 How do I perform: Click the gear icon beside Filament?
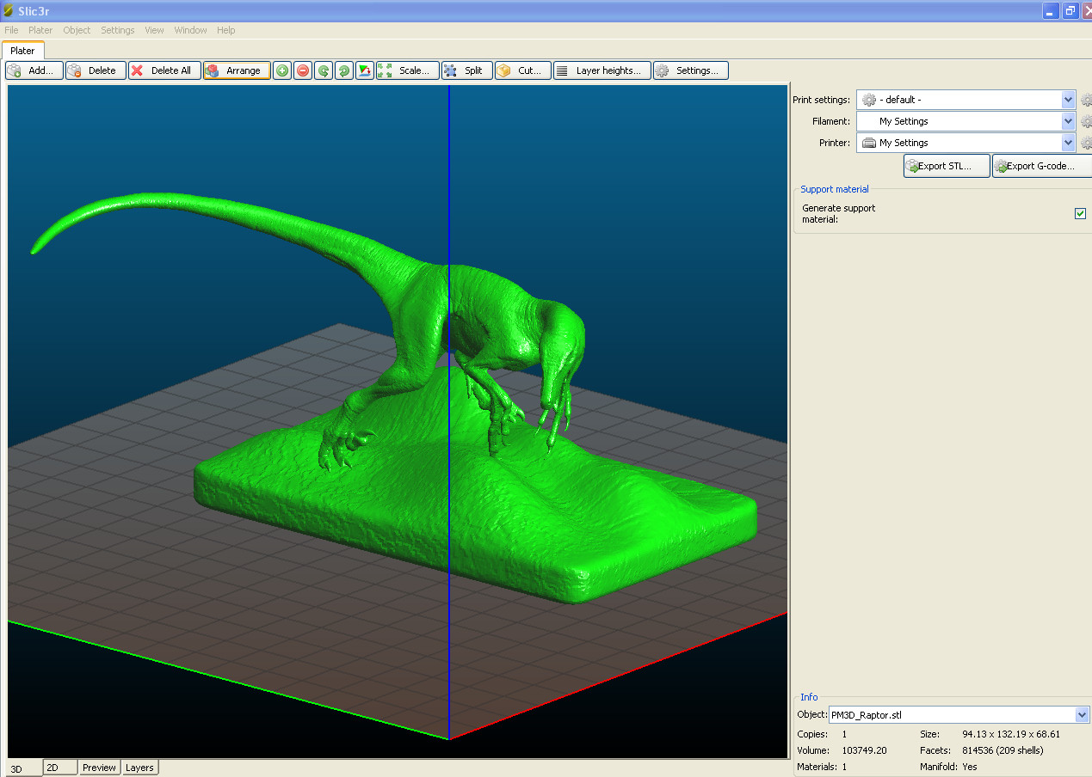click(1087, 121)
